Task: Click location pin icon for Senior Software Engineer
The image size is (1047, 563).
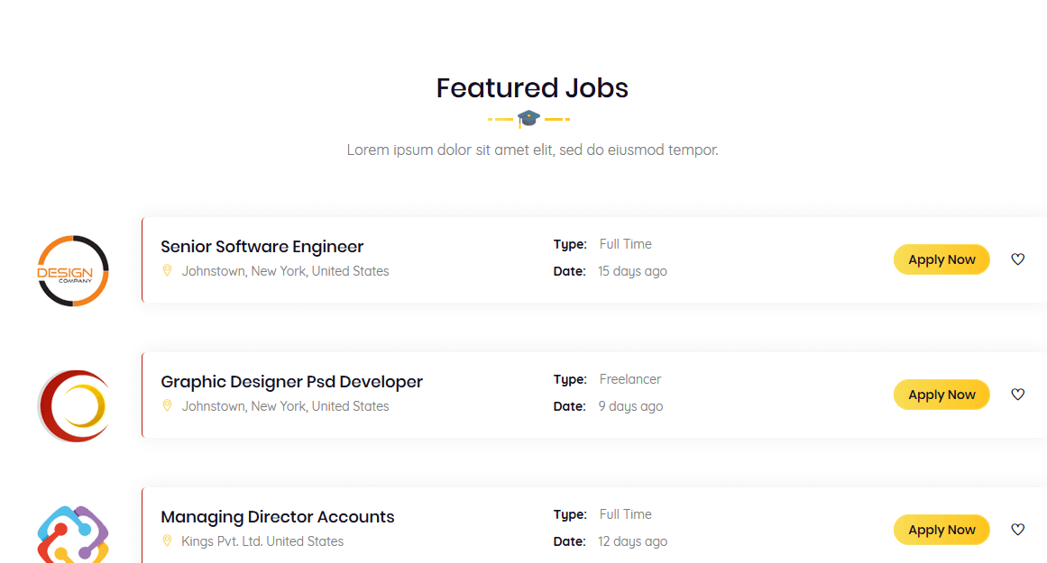Action: click(167, 271)
